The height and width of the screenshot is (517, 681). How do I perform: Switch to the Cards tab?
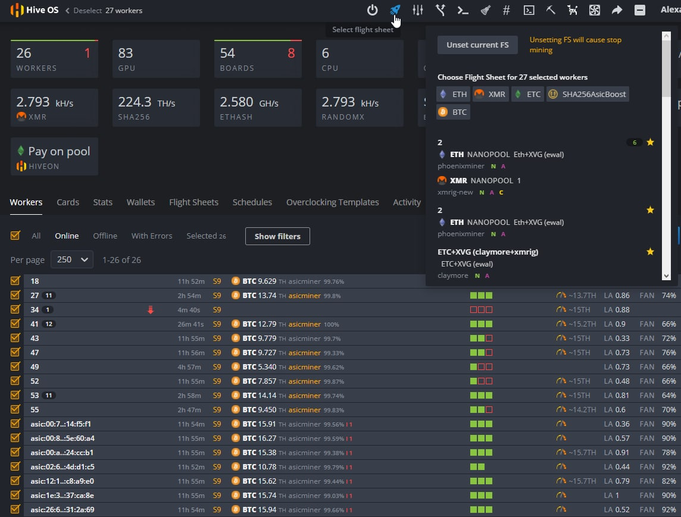coord(68,202)
